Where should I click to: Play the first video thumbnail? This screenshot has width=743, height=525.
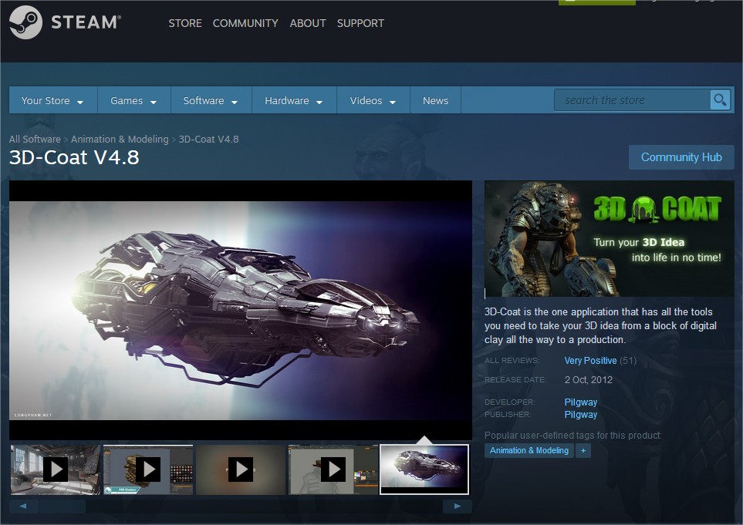(x=55, y=469)
